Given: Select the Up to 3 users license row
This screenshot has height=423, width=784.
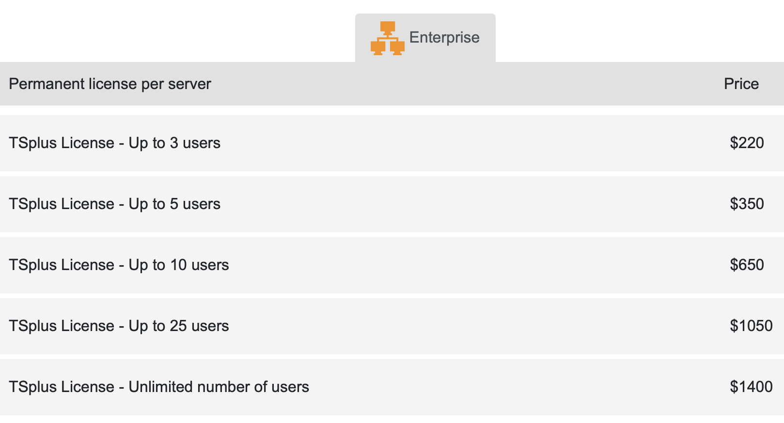Looking at the screenshot, I should 392,143.
